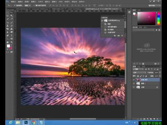This screenshot has height=125, width=167.
Task: Click the canvas horizontal scrollbar
Action: tap(83, 119)
